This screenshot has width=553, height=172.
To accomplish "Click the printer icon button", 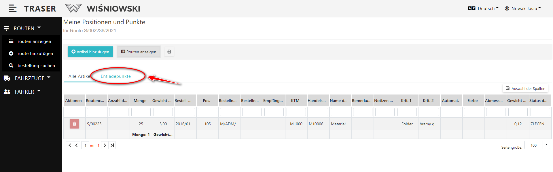I will (x=169, y=52).
